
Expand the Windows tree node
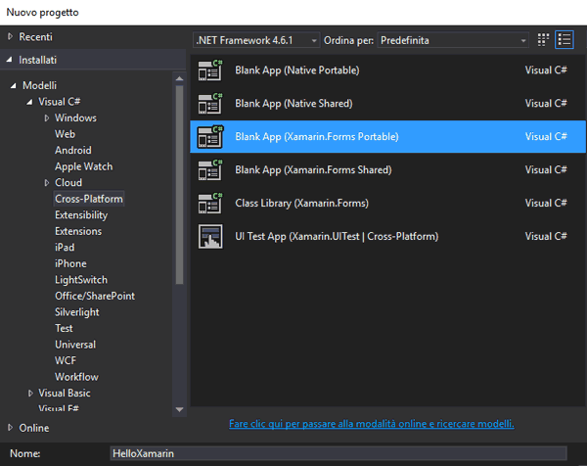(46, 118)
